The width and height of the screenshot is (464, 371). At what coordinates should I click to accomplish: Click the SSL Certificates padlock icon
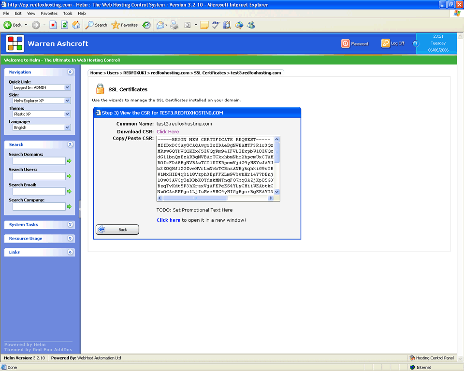(101, 89)
